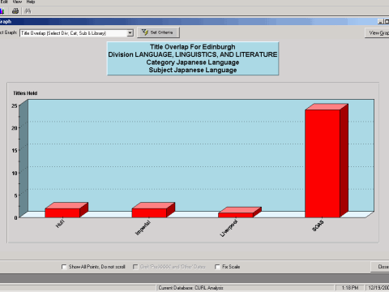Viewport: 389px width, 292px height.
Task: Click the Hull bar in chart
Action: point(62,213)
